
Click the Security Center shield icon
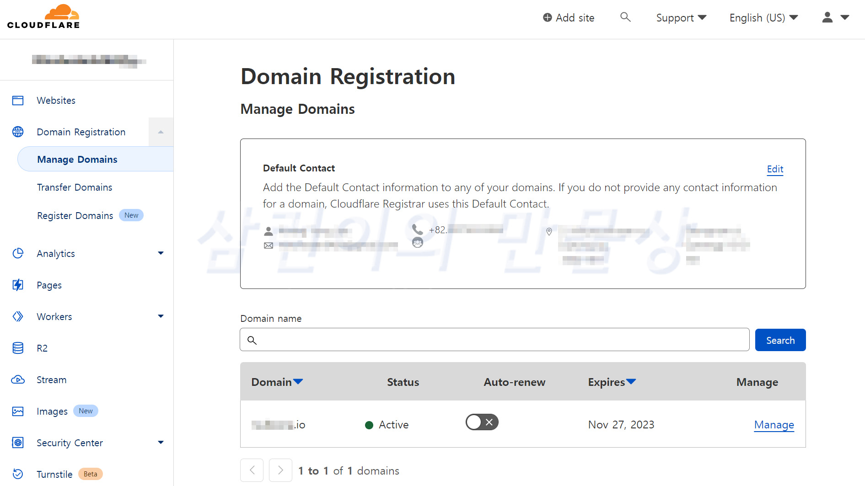coord(18,443)
